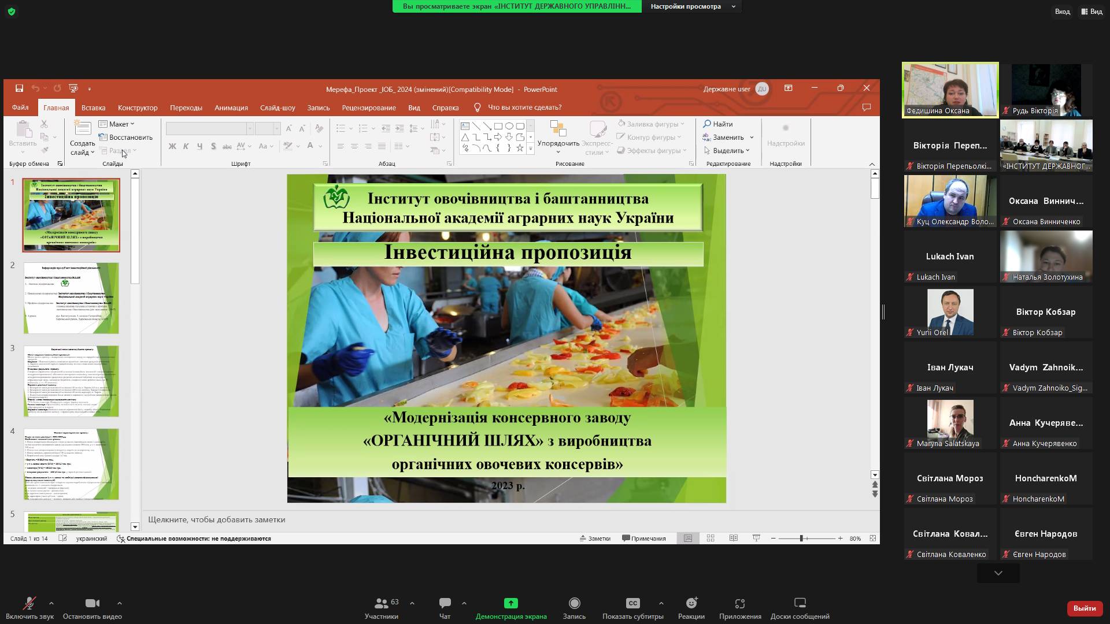Click the Record (Запись) icon

coord(574,603)
